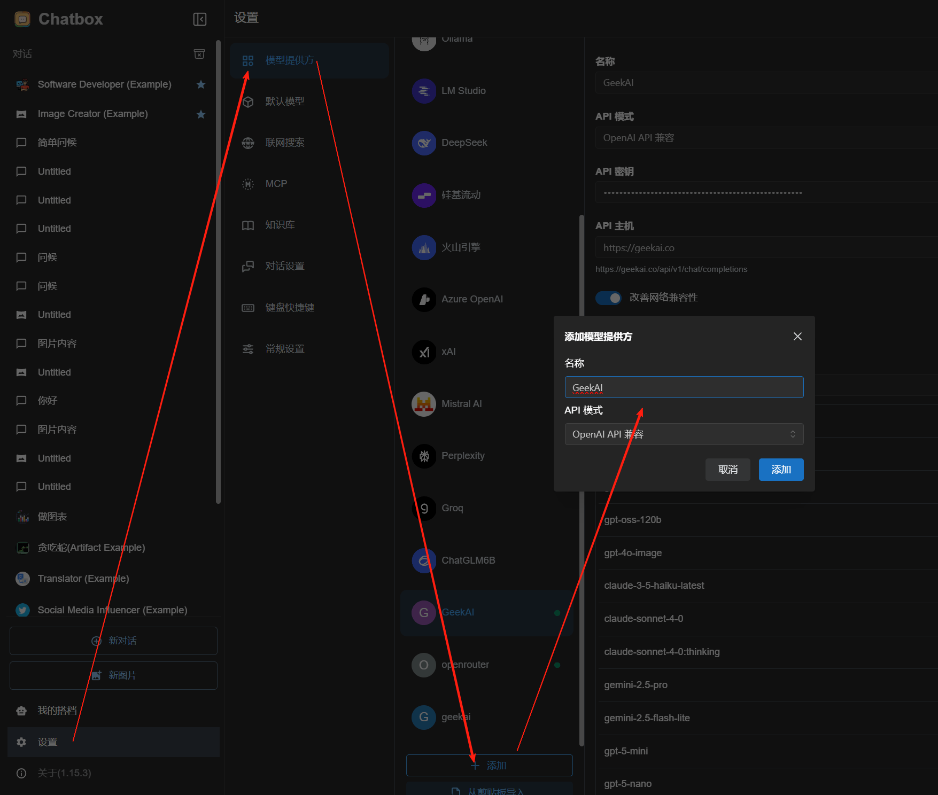Click the clear conversations archive icon
Image resolution: width=938 pixels, height=795 pixels.
pos(199,54)
